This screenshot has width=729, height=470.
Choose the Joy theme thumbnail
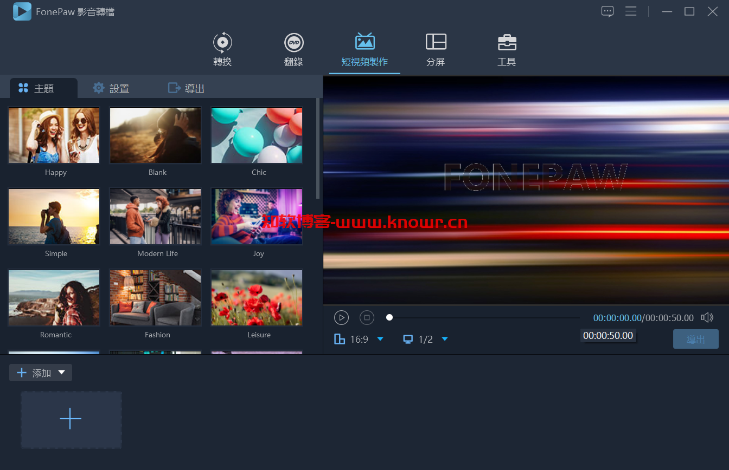point(257,217)
